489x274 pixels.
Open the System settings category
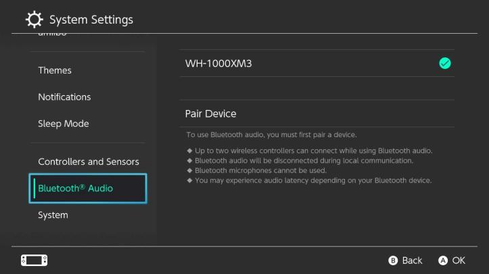[53, 215]
